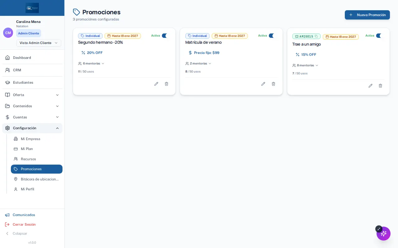
Task: Expand the Cuentas menu section
Action: 32,117
